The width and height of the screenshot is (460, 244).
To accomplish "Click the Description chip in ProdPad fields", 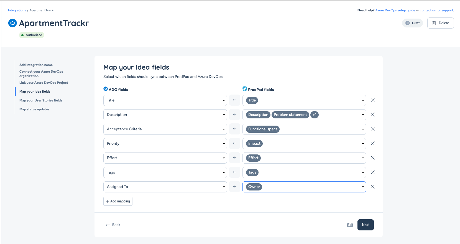I will [x=258, y=115].
